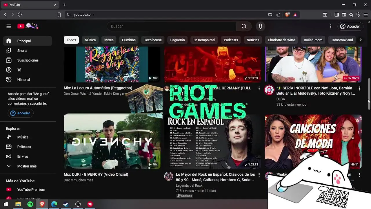Screen dimensions: 371x209
Task: Select the Música filter chip
Action: tap(90, 40)
